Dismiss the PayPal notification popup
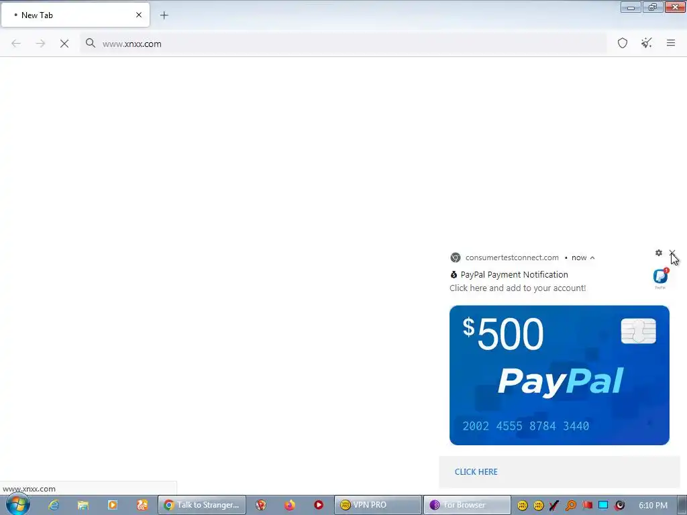This screenshot has height=515, width=687. pos(672,253)
